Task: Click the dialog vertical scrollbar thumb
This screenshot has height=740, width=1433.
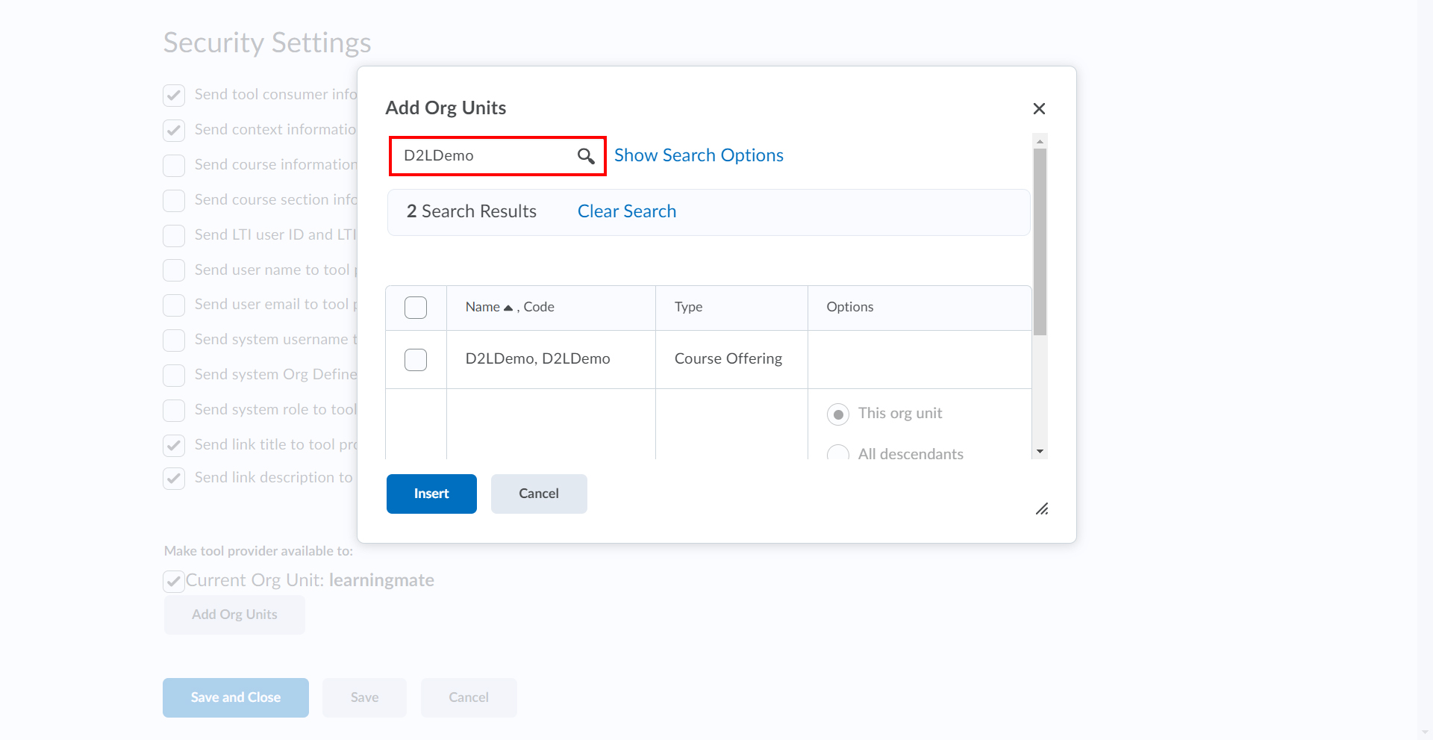Action: [1040, 242]
